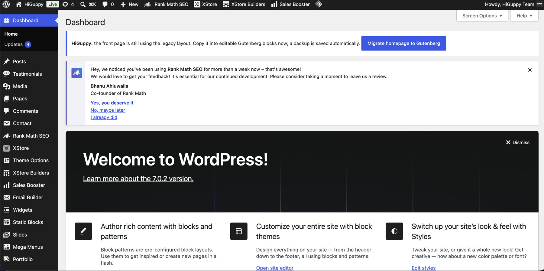Click XStore Builders sidebar icon
Viewport: 544px width, 271px height.
pyautogui.click(x=6, y=173)
